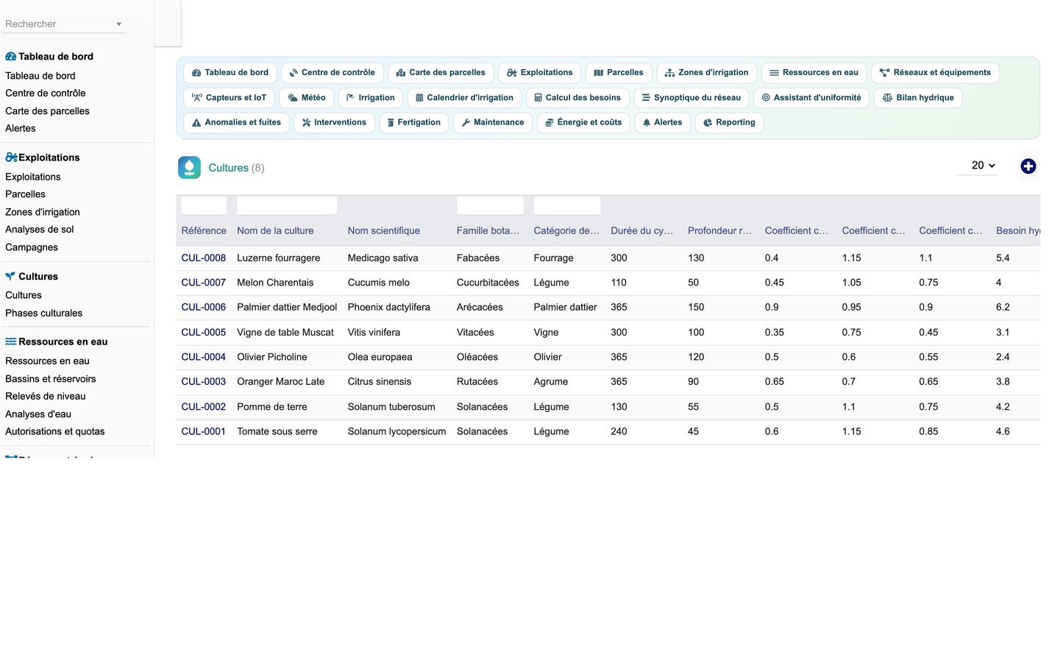Open Capteurs et IoT antenna shortcut
The width and height of the screenshot is (1063, 658).
229,98
